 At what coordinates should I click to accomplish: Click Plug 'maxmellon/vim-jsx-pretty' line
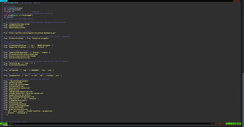tap(17, 95)
